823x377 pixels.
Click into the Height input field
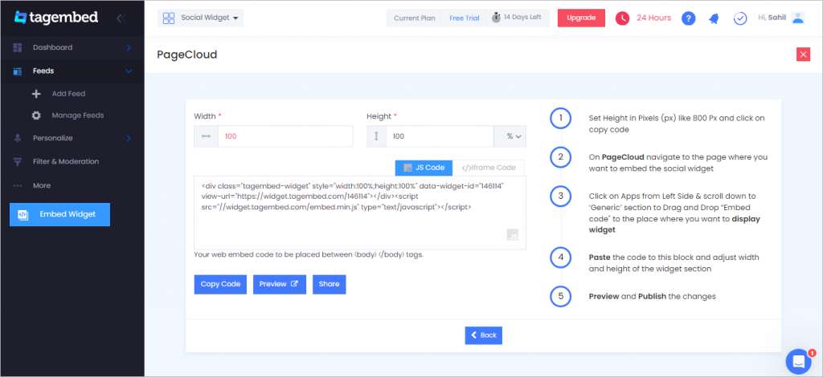440,136
